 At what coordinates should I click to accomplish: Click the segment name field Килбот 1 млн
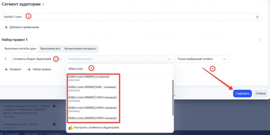click(132, 17)
